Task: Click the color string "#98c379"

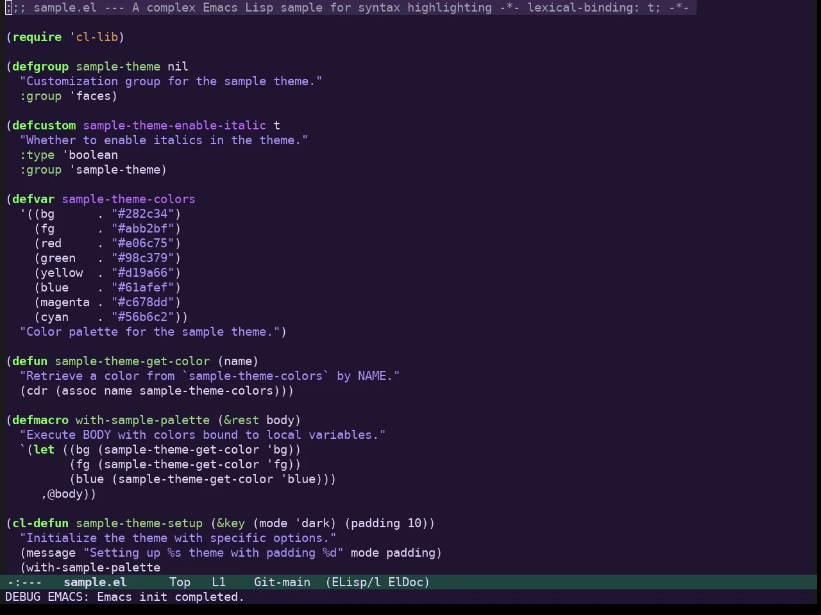Action: pyautogui.click(x=143, y=258)
